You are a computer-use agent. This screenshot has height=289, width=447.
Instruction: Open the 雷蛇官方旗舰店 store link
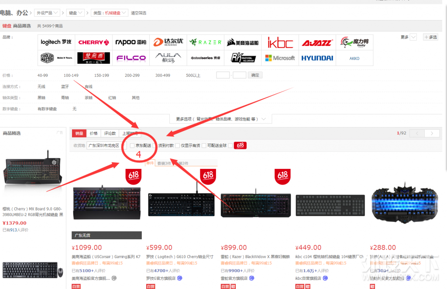234,279
